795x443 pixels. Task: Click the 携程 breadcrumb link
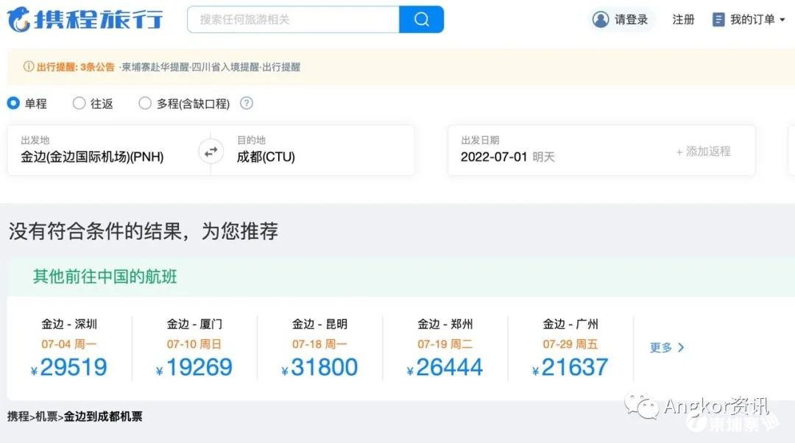(x=18, y=417)
